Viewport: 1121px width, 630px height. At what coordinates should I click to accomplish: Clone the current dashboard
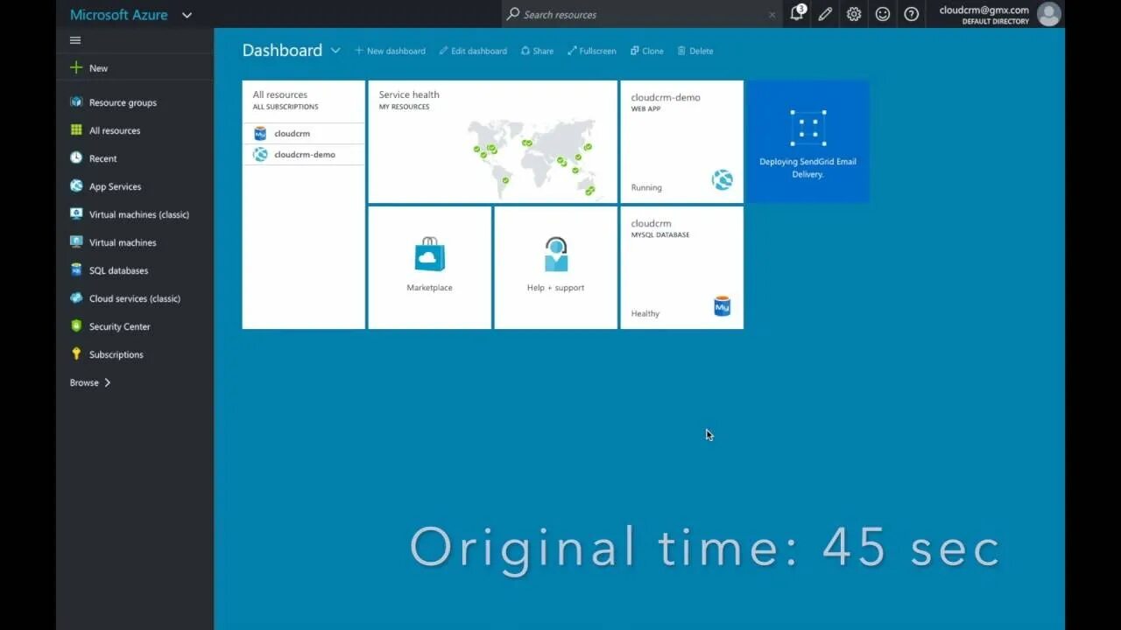647,51
